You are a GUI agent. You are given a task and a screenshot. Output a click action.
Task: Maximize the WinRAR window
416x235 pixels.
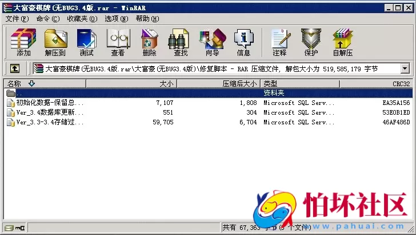tap(398, 8)
